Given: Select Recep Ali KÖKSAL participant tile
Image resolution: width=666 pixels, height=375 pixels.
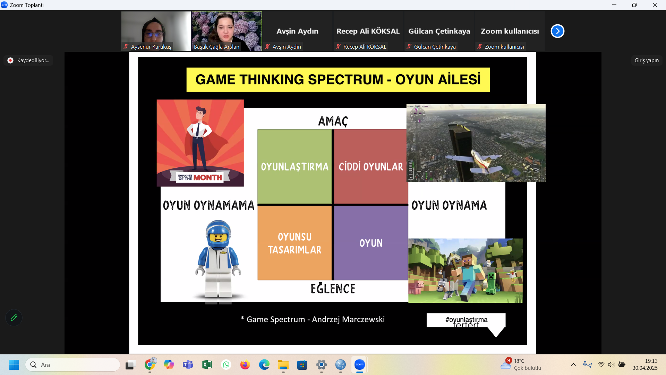Looking at the screenshot, I should click(368, 31).
